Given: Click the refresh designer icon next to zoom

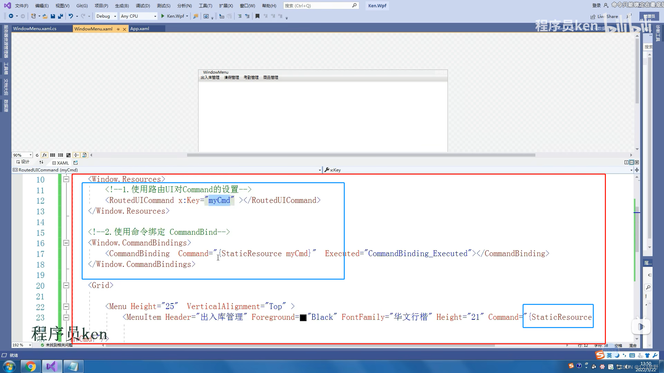Looking at the screenshot, I should (37, 155).
